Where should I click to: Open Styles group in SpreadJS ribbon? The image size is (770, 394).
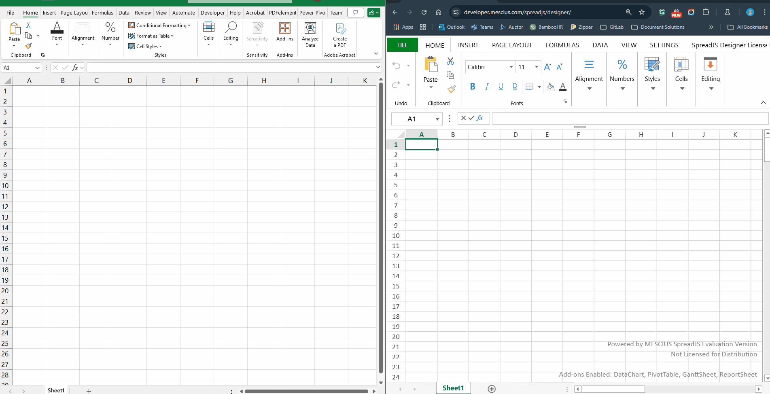[x=652, y=74]
